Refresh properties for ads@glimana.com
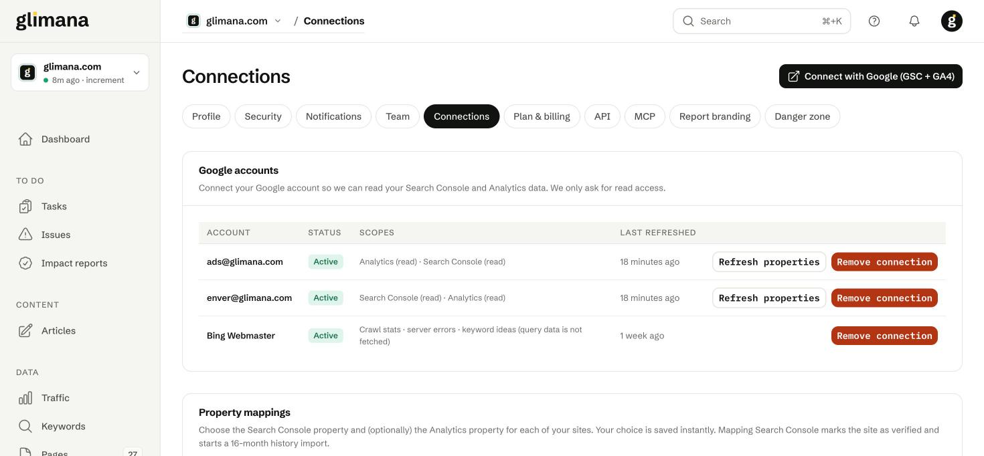Screen dimensions: 984x456 (769, 262)
